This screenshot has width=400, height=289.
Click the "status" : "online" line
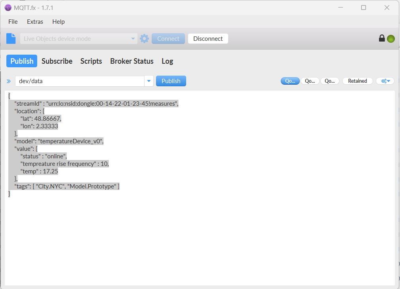click(44, 156)
